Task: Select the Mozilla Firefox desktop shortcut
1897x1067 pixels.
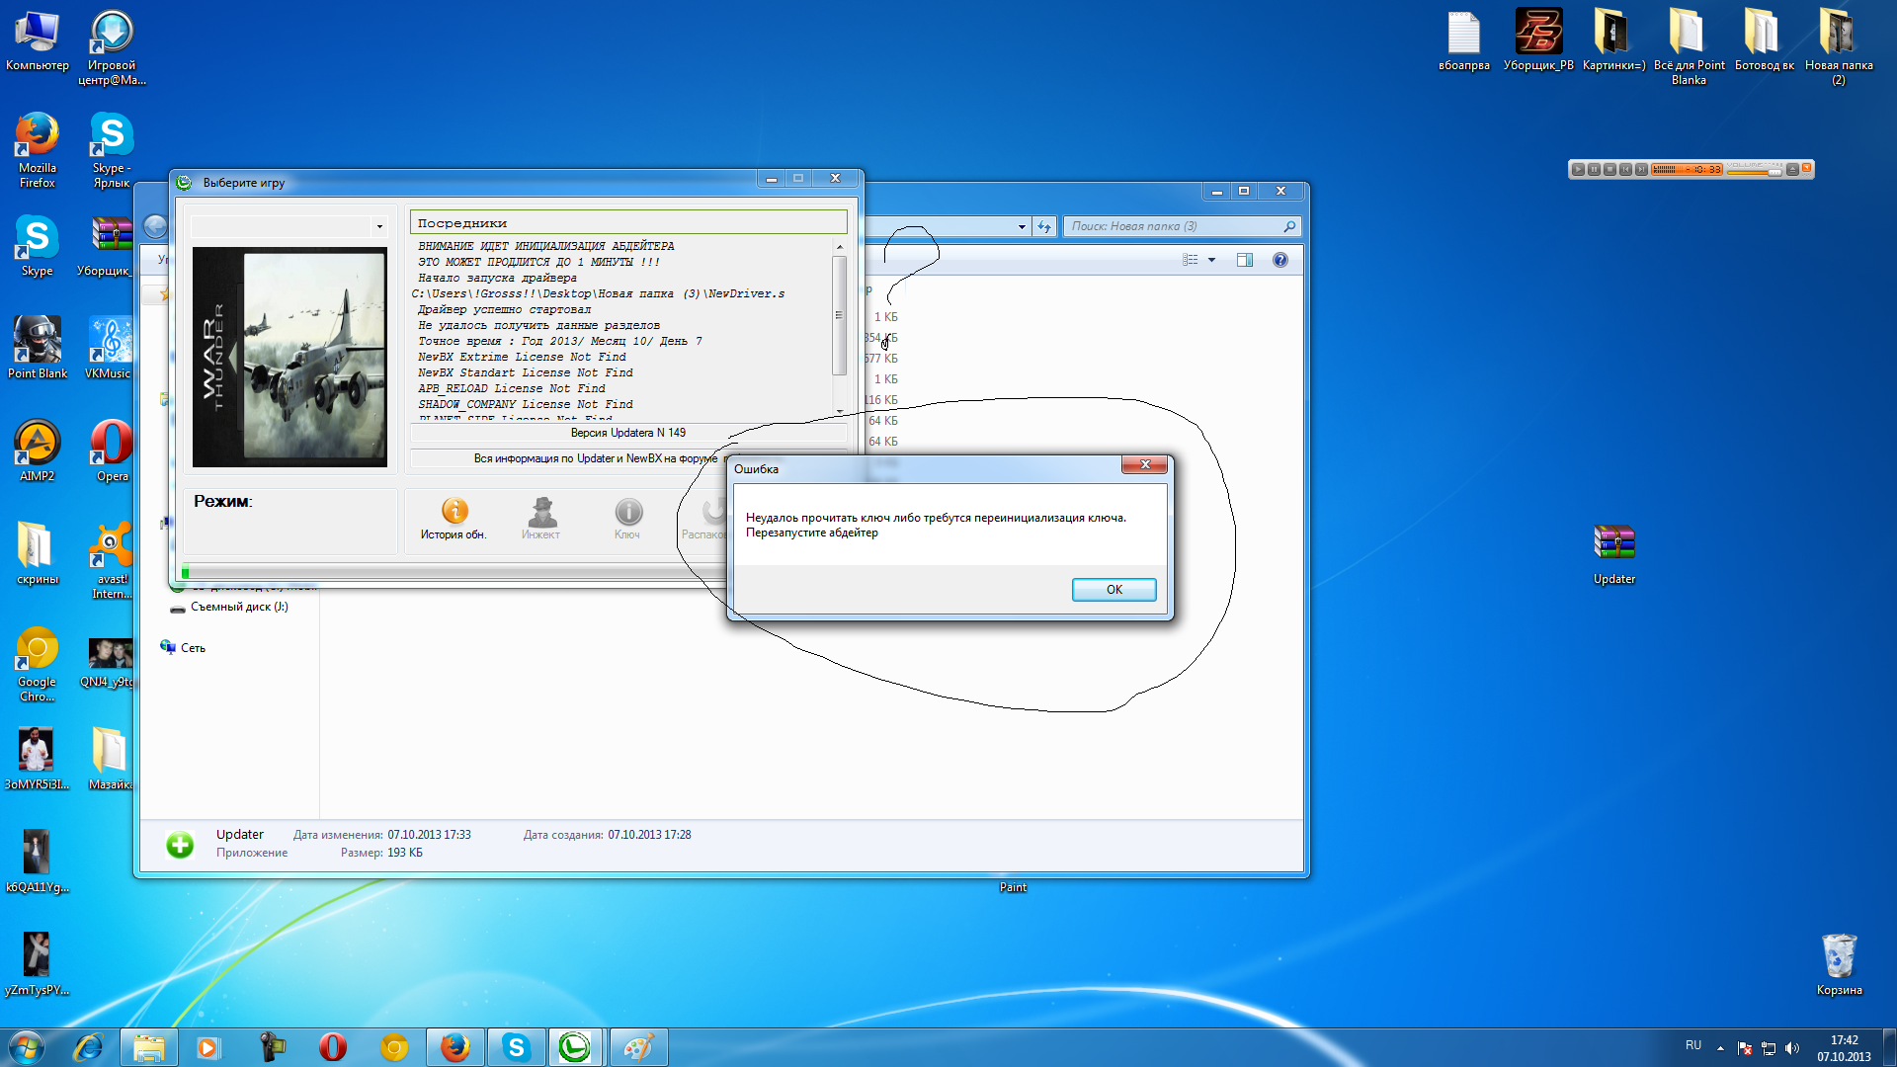Action: [x=38, y=150]
